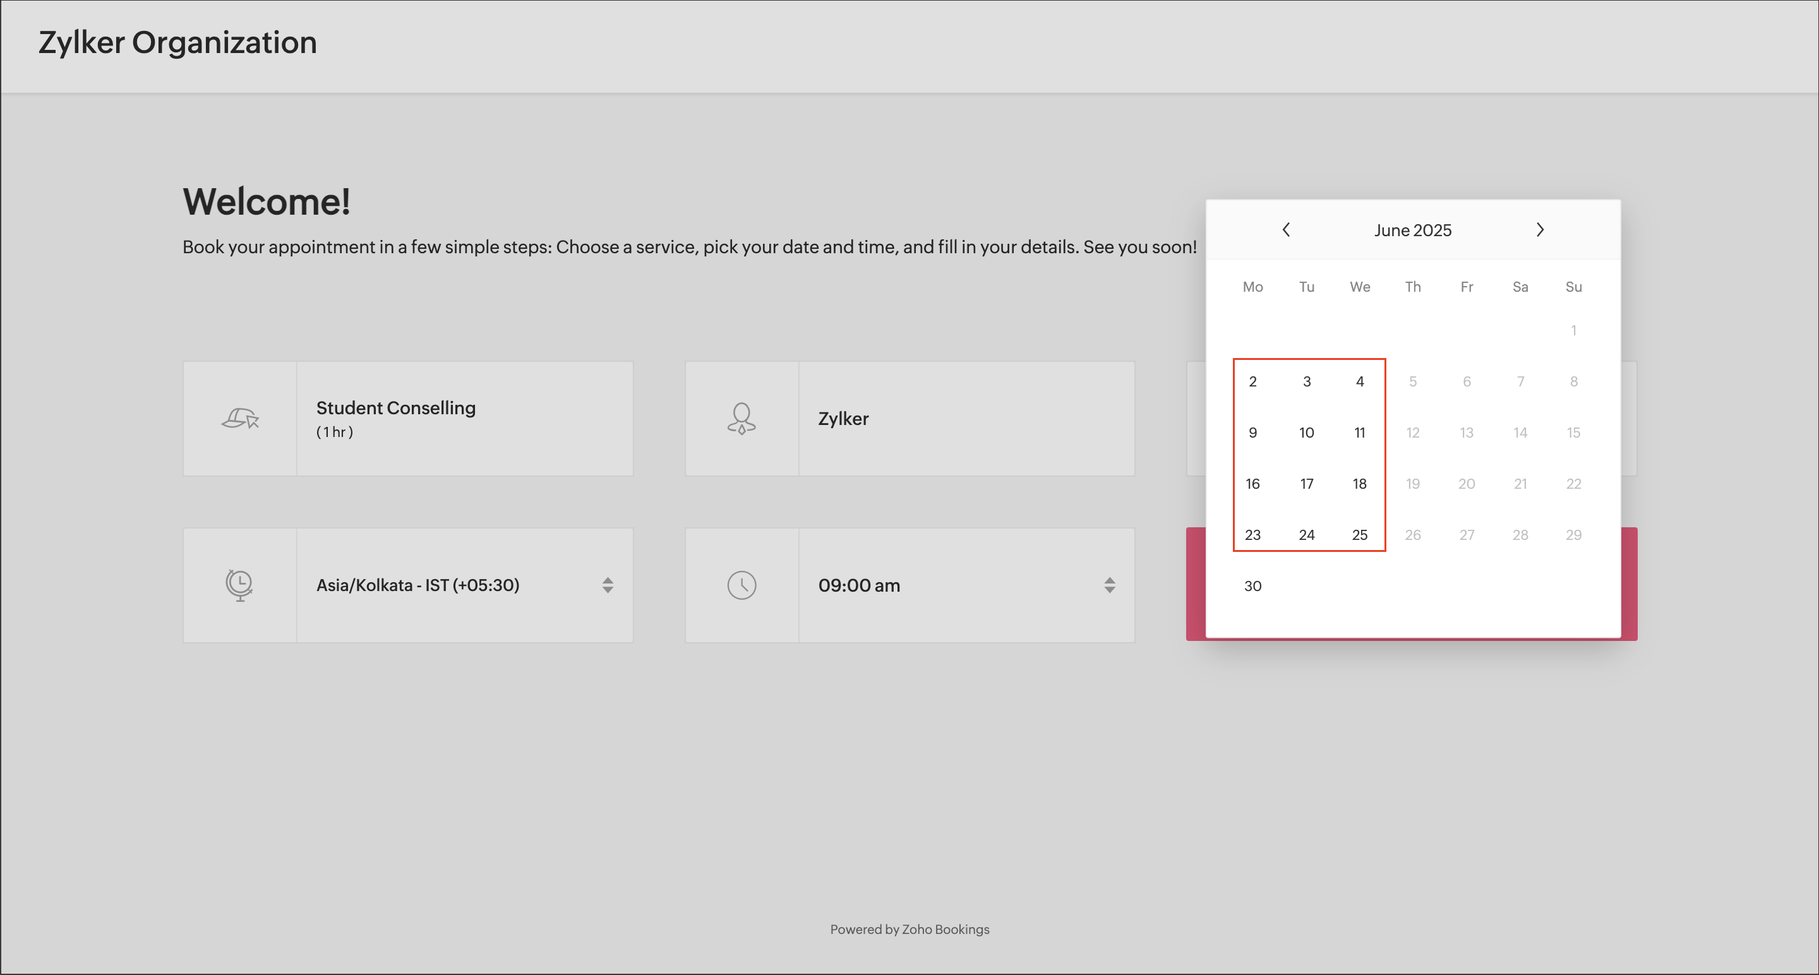1819x975 pixels.
Task: Choose June 10 on the date picker
Action: pyautogui.click(x=1306, y=433)
